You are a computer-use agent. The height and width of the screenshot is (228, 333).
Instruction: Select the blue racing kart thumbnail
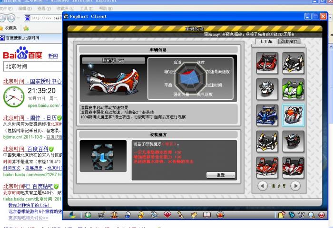(267, 115)
